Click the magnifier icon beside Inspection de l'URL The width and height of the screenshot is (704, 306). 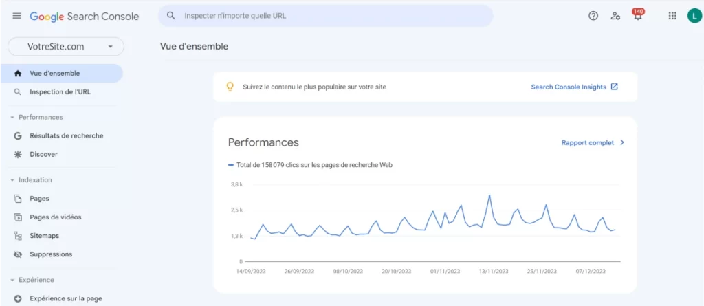18,91
